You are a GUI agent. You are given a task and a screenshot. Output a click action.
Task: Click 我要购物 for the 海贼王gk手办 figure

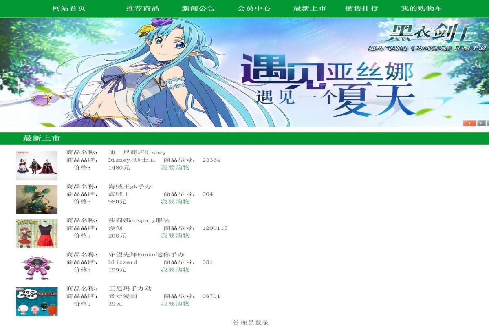[x=175, y=201]
